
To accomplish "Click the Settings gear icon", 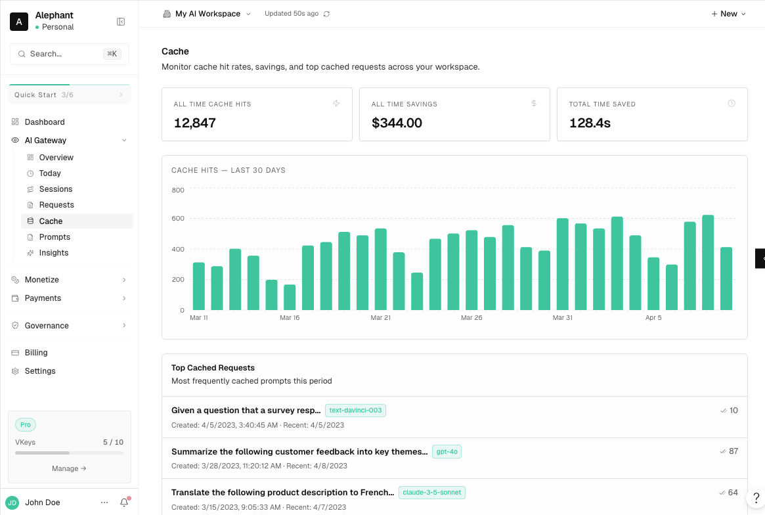I will click(15, 371).
